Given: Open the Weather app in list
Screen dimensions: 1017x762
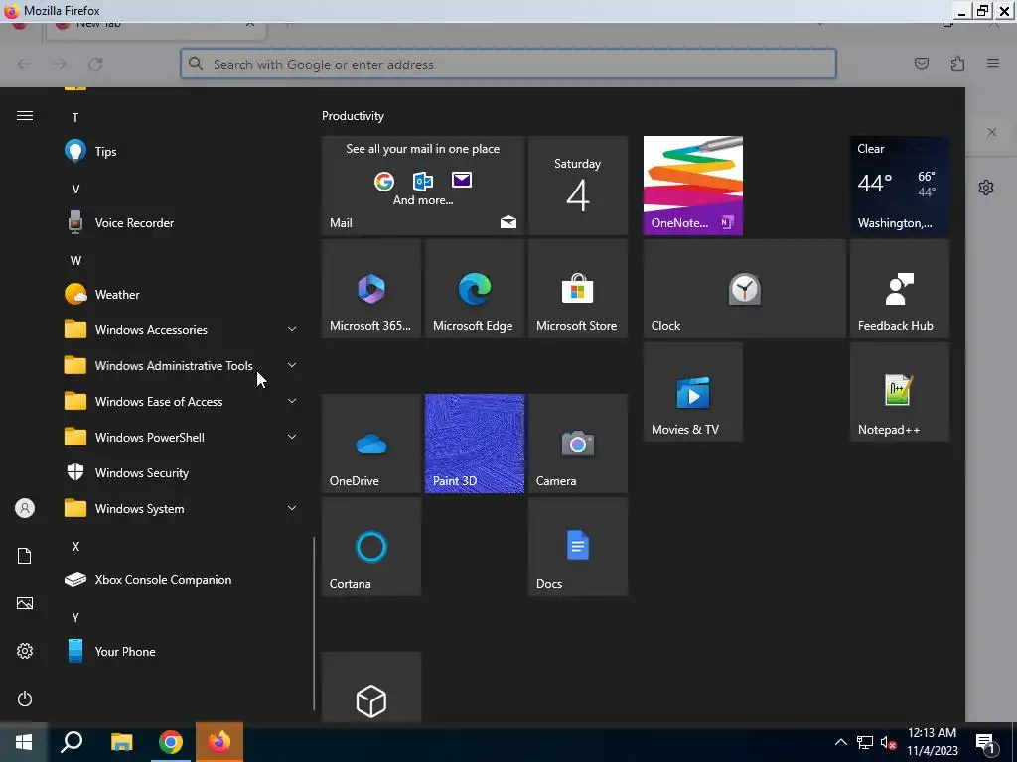Looking at the screenshot, I should 182,294.
